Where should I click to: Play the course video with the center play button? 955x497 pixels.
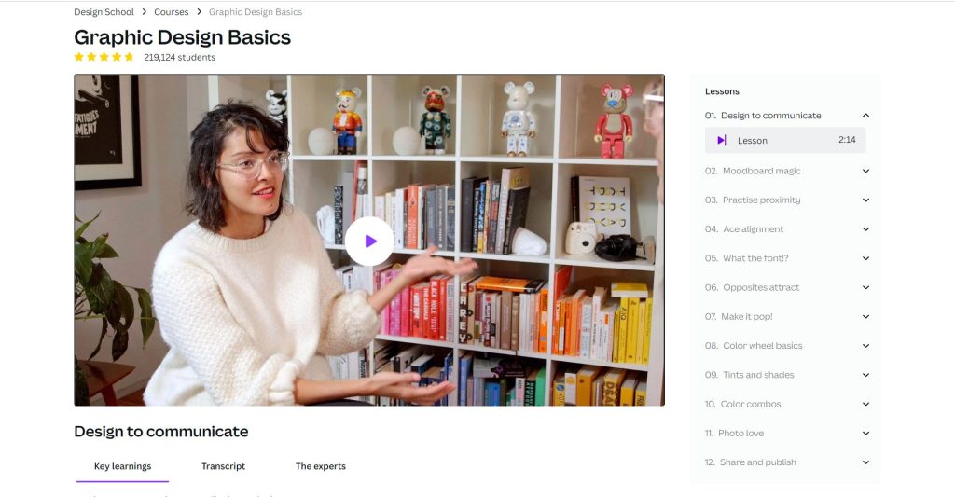pos(369,242)
